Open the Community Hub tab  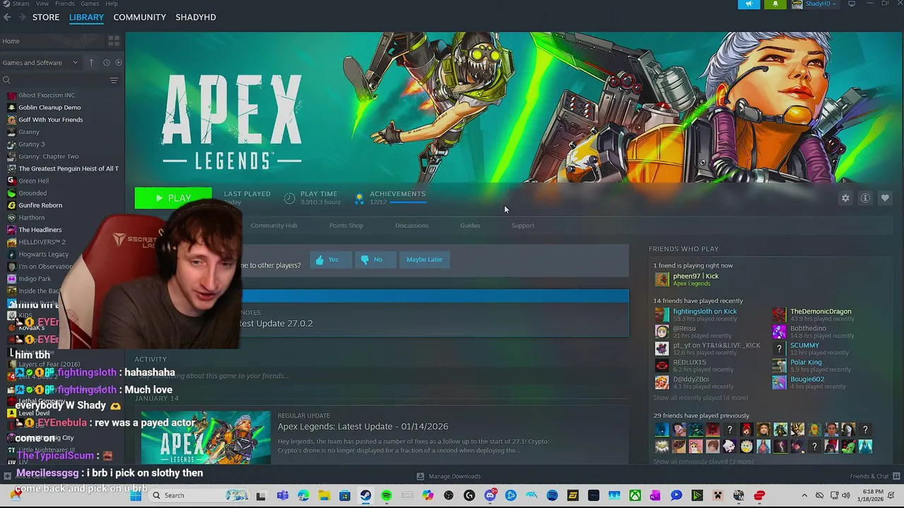click(x=274, y=225)
